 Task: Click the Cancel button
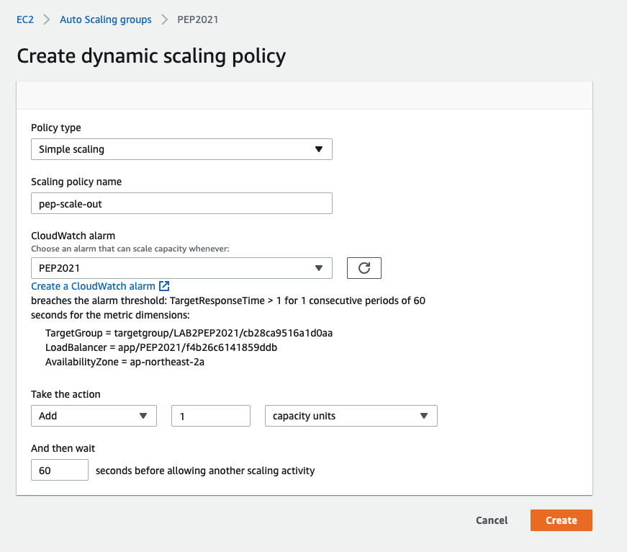pyautogui.click(x=492, y=520)
